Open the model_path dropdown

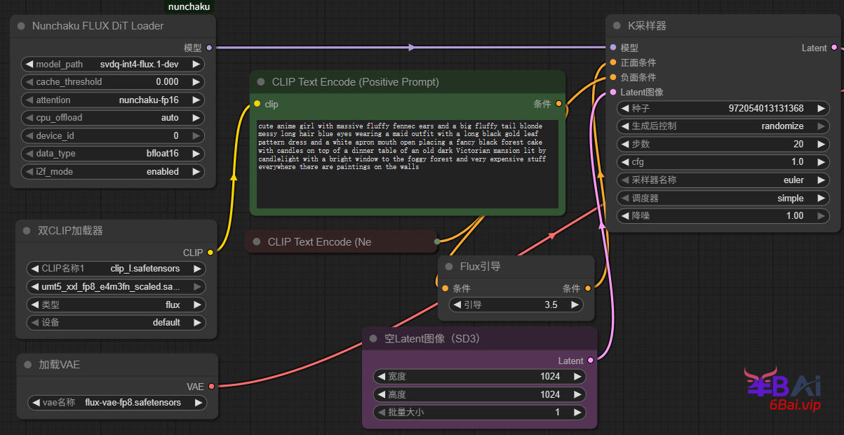coord(113,64)
